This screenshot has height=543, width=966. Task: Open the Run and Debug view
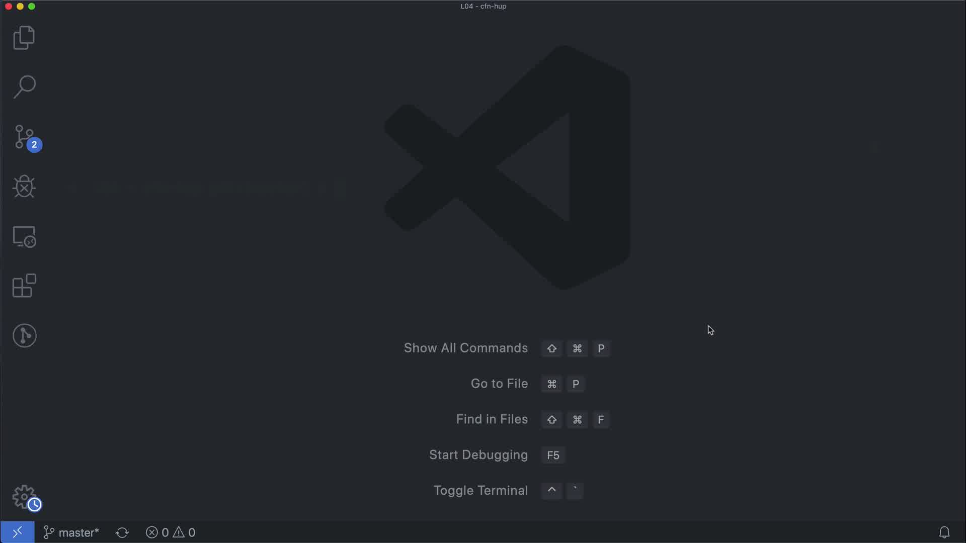(x=24, y=187)
